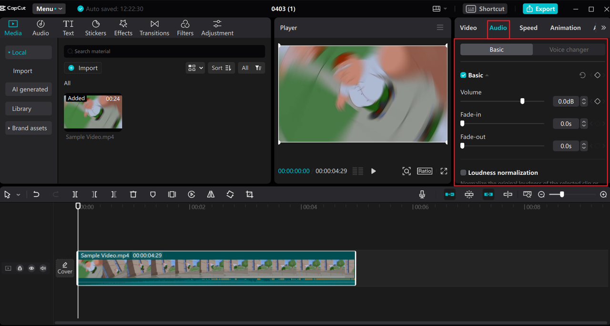Click the timeline zoom out minus icon

(541, 194)
